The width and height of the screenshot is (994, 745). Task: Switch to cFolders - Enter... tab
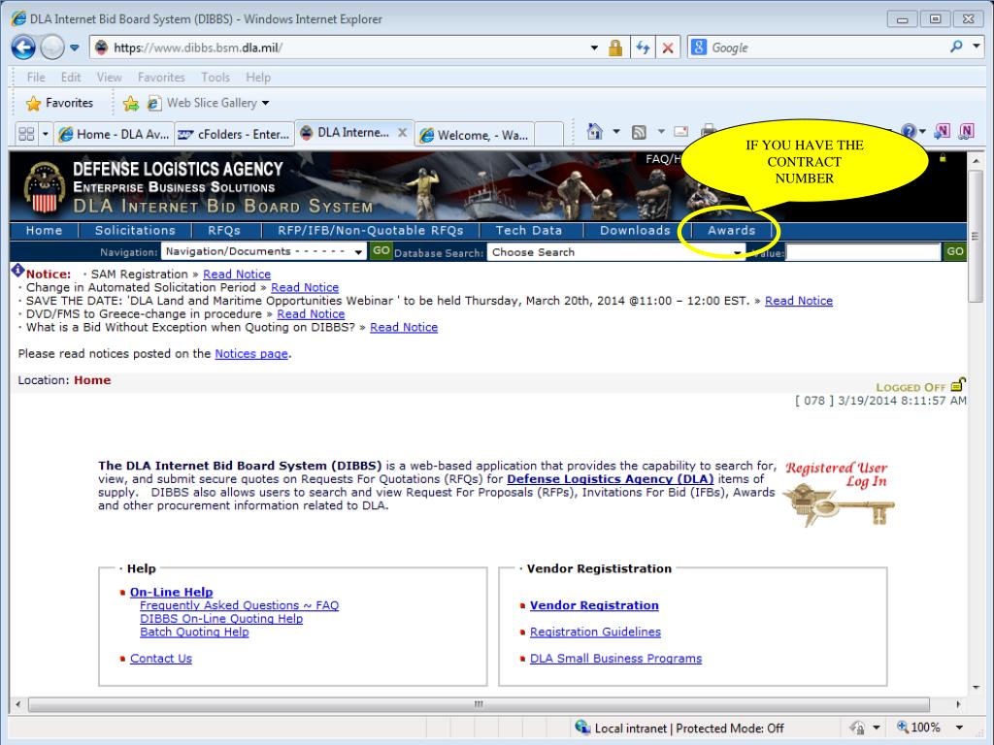(x=234, y=134)
